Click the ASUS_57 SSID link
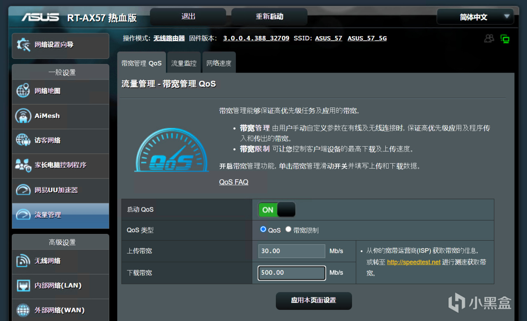The width and height of the screenshot is (527, 321). 329,38
